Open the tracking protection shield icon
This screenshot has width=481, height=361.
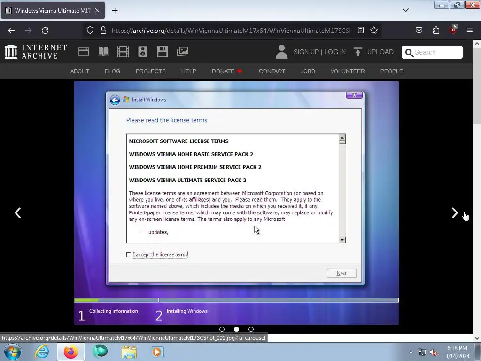click(90, 30)
